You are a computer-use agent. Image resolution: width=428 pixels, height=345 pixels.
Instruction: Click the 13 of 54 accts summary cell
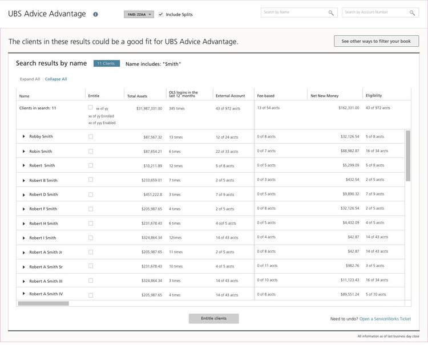(x=268, y=108)
